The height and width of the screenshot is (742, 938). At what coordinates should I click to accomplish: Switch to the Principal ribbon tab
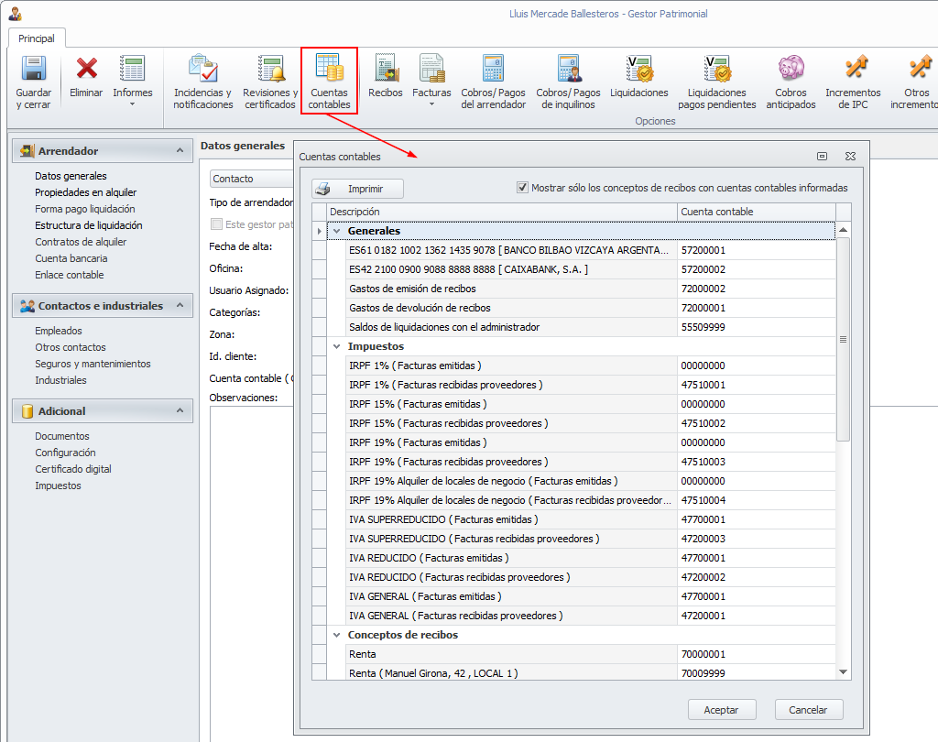click(37, 38)
